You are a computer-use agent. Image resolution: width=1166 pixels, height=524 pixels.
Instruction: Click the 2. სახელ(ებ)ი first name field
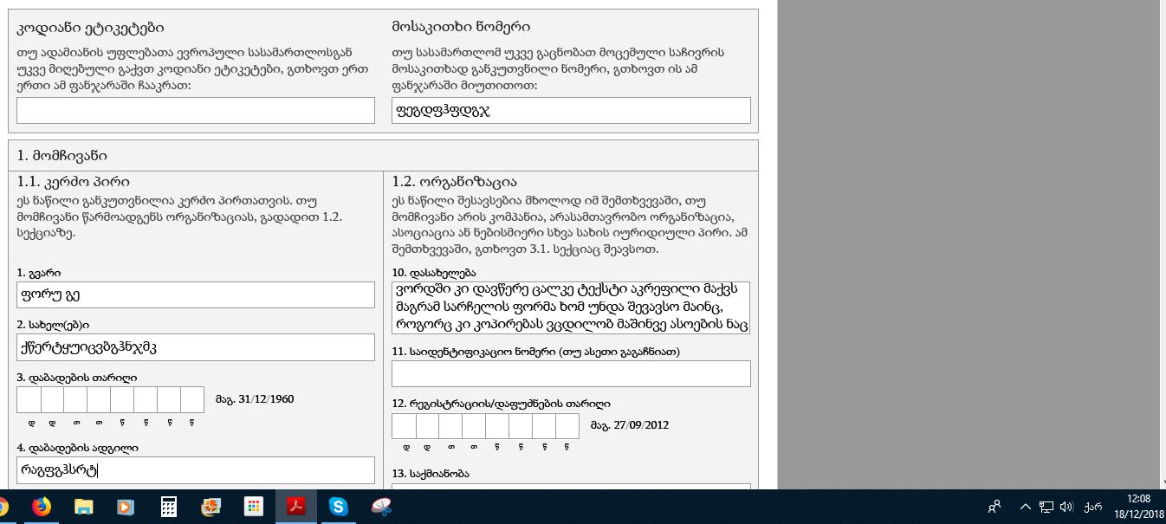click(196, 347)
